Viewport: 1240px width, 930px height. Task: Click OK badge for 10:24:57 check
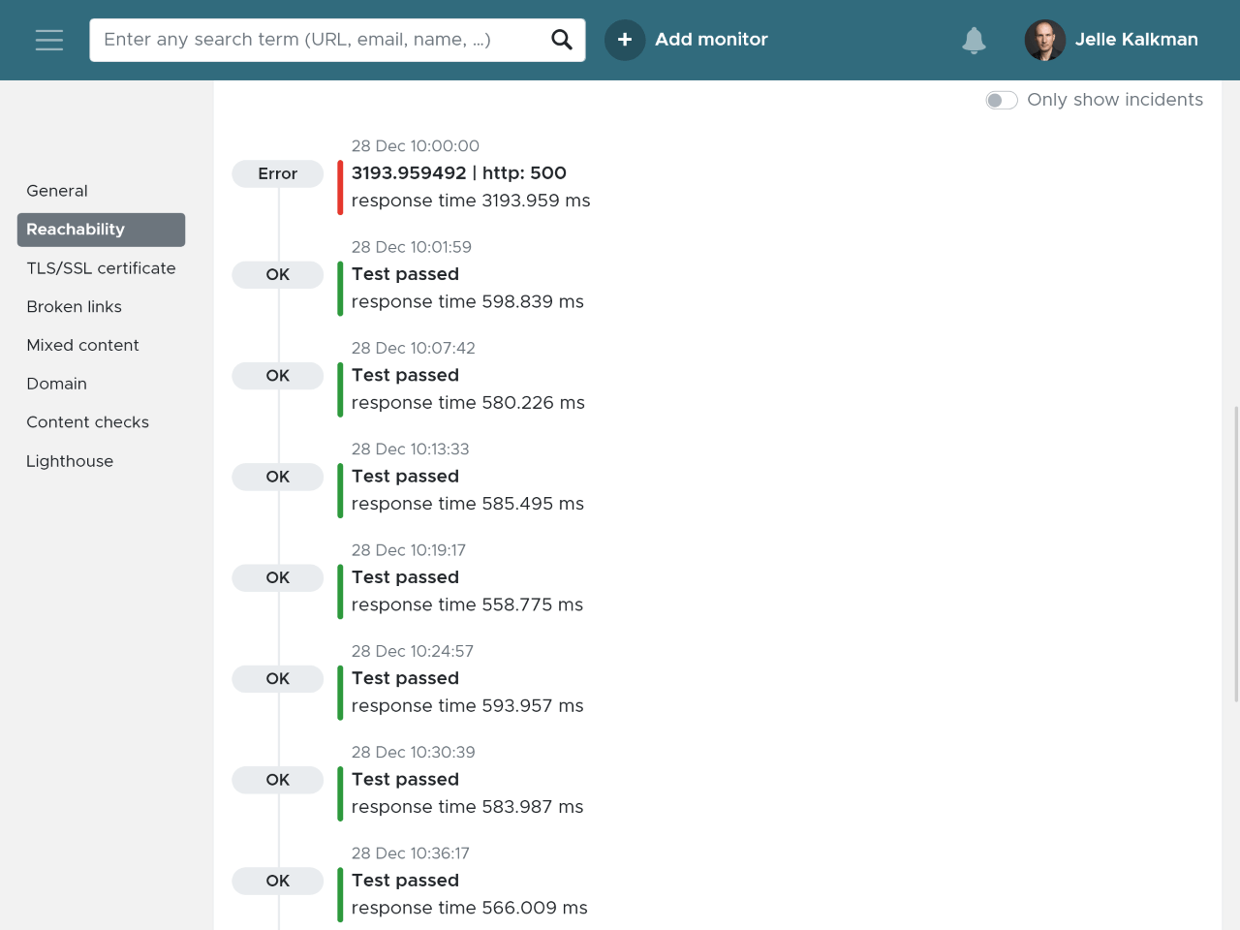coord(278,679)
